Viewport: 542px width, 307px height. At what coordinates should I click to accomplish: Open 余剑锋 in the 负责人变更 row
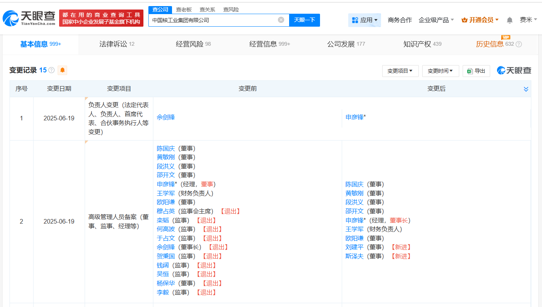coord(166,117)
